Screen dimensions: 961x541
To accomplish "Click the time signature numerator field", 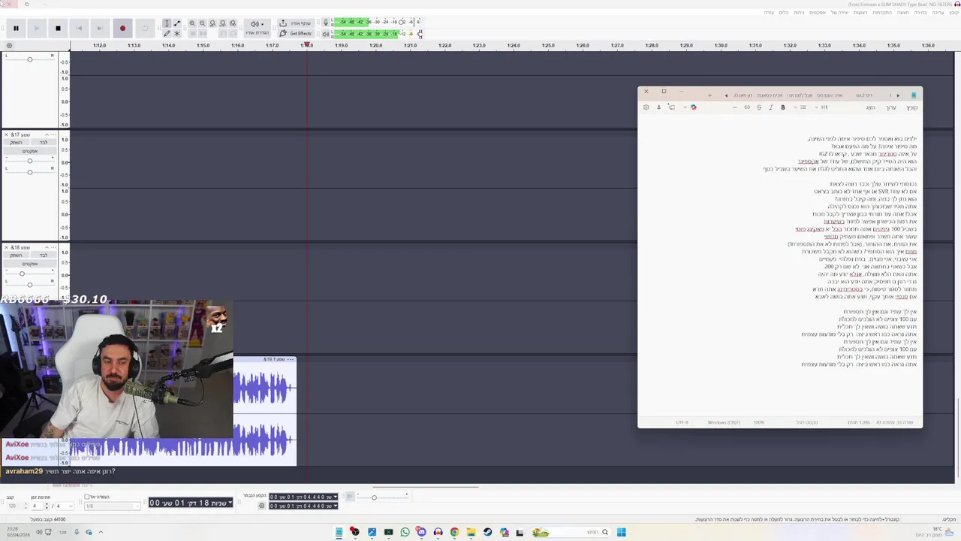I will point(37,506).
